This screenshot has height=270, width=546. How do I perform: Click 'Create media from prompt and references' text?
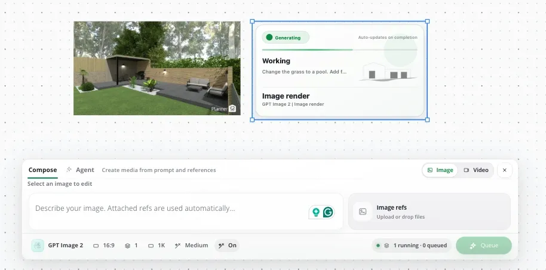click(159, 170)
